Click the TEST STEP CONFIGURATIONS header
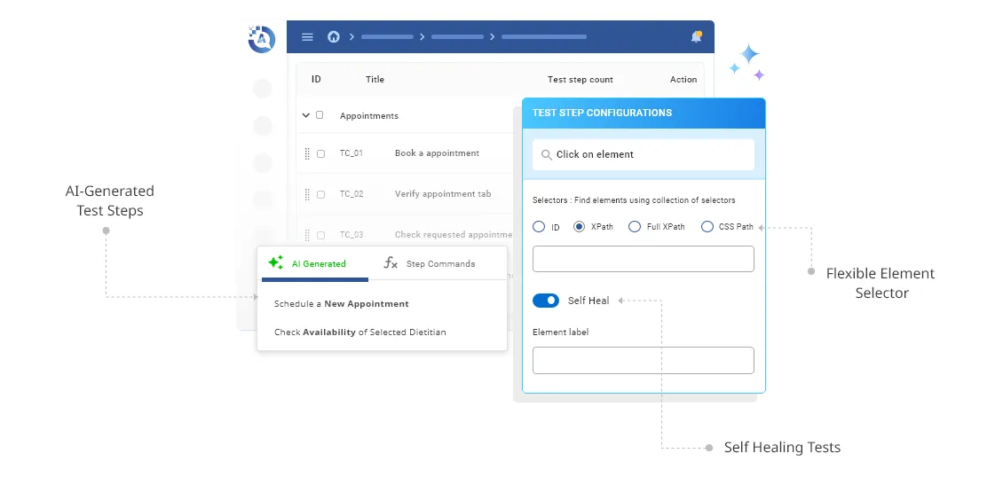1003x477 pixels. (602, 113)
